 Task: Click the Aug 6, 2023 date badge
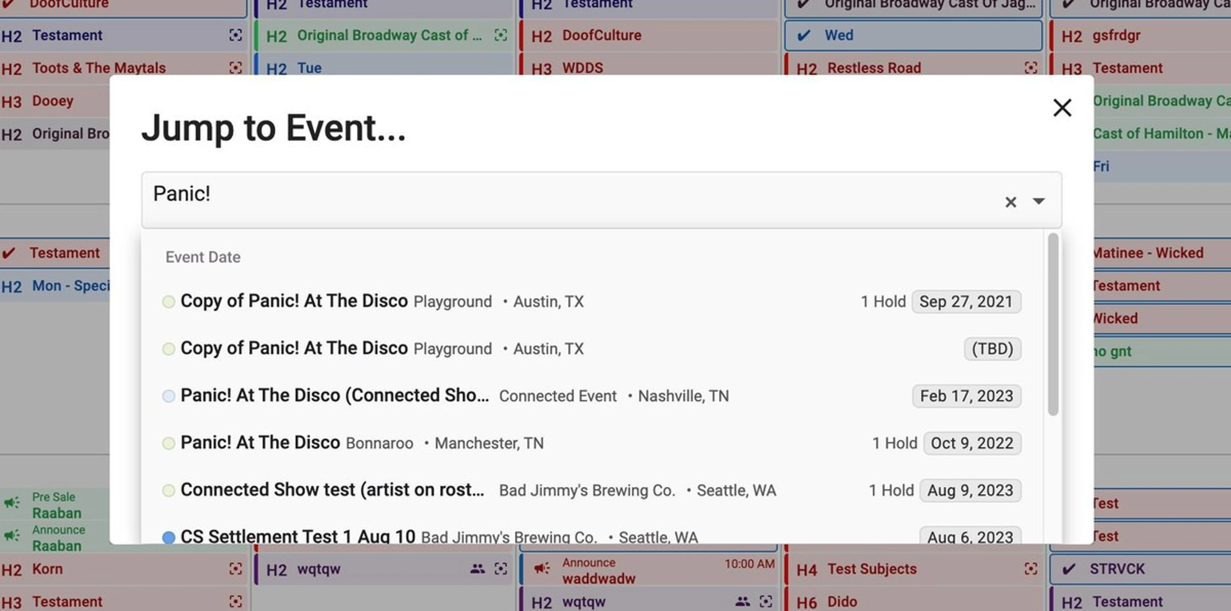971,535
